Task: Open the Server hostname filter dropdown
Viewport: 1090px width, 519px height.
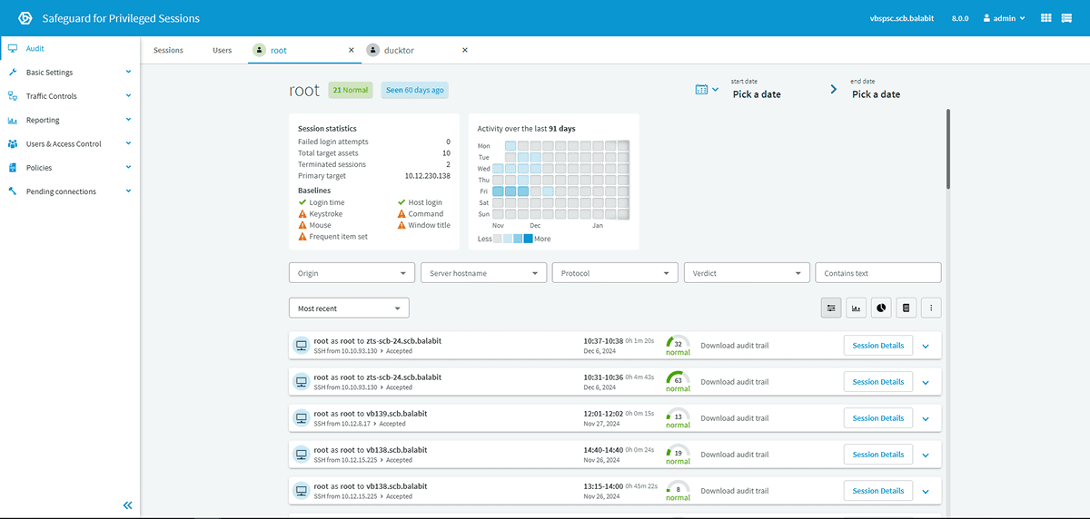Action: coord(483,273)
